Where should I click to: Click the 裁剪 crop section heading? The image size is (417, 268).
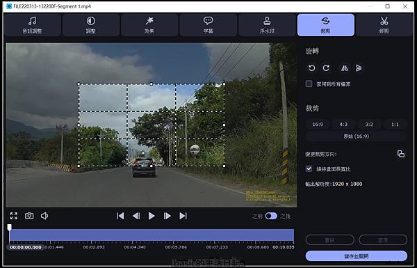(312, 108)
